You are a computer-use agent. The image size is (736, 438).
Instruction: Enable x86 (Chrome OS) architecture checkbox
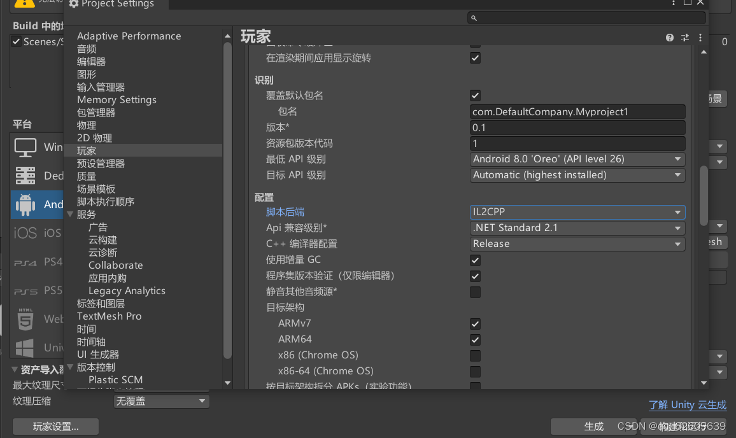[475, 355]
